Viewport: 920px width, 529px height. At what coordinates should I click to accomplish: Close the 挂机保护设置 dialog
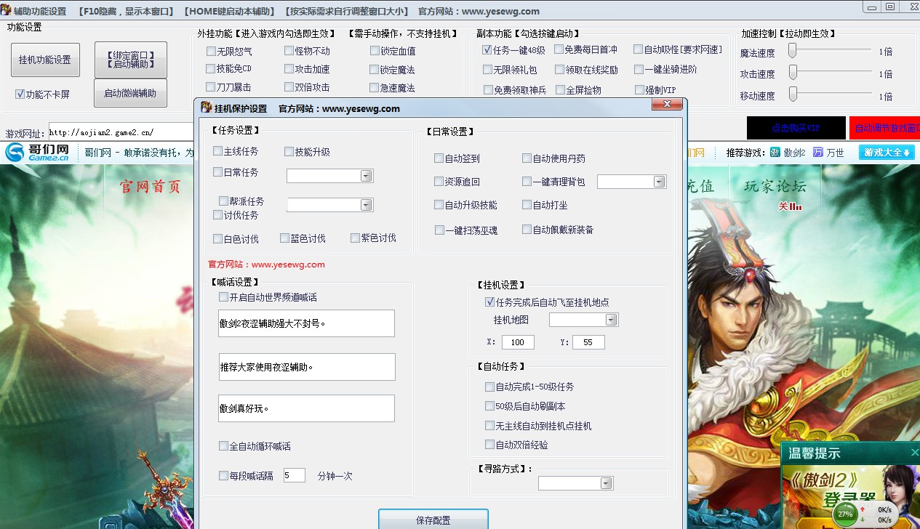666,105
